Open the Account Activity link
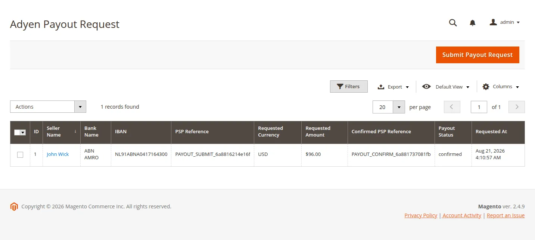This screenshot has width=535, height=240. 462,215
